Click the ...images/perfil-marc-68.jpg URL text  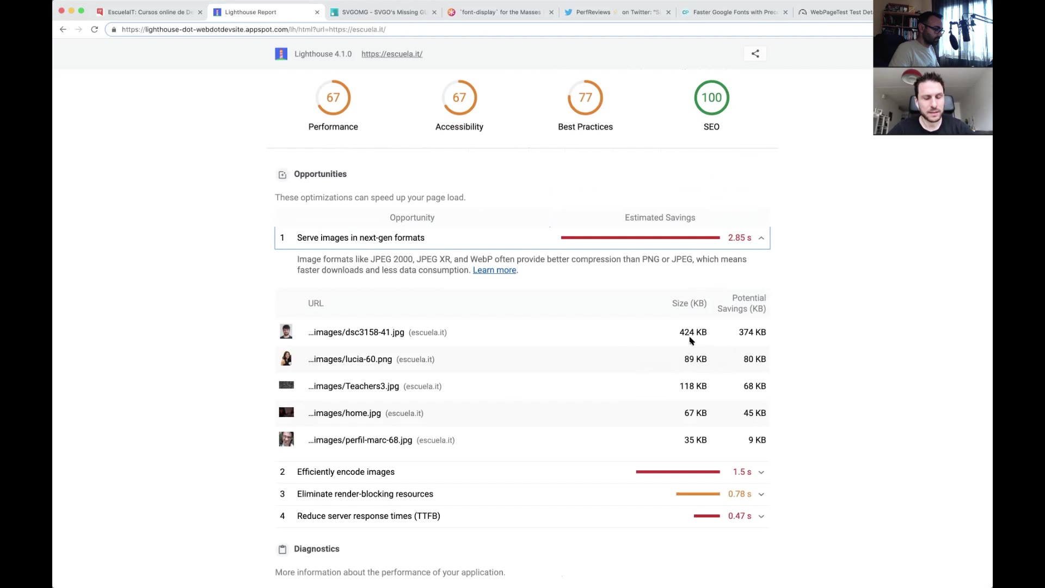point(360,440)
